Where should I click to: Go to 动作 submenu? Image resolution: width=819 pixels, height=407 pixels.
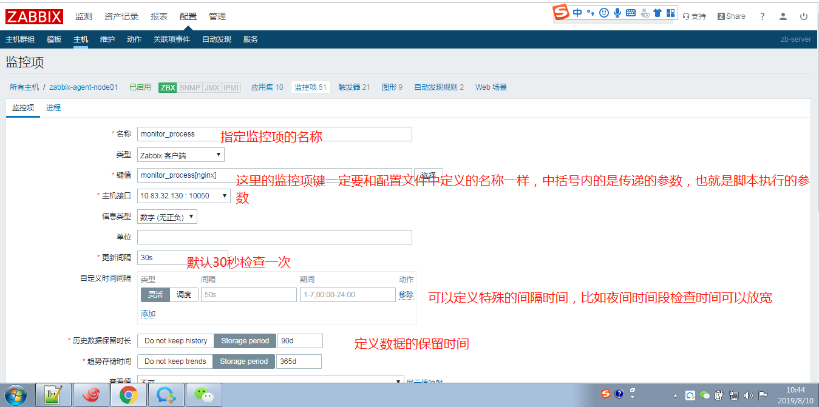[x=134, y=39]
